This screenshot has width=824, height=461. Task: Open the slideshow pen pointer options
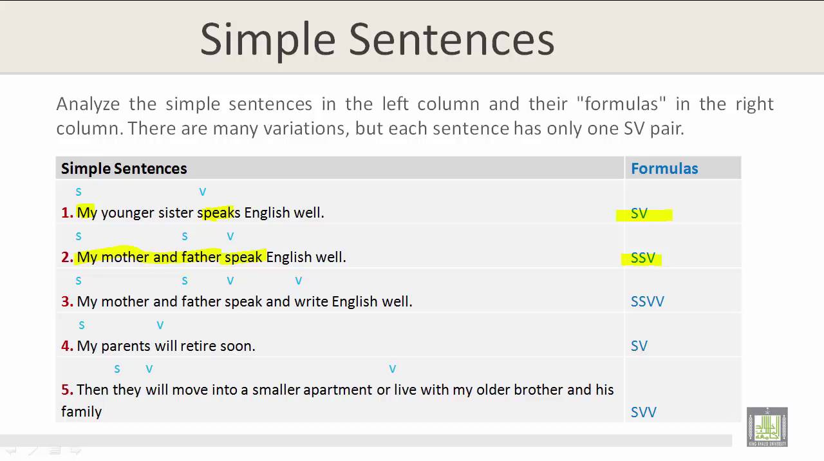(x=33, y=451)
